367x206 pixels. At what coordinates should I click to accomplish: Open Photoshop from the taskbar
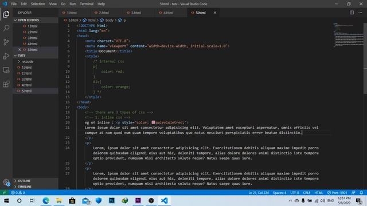(112, 201)
